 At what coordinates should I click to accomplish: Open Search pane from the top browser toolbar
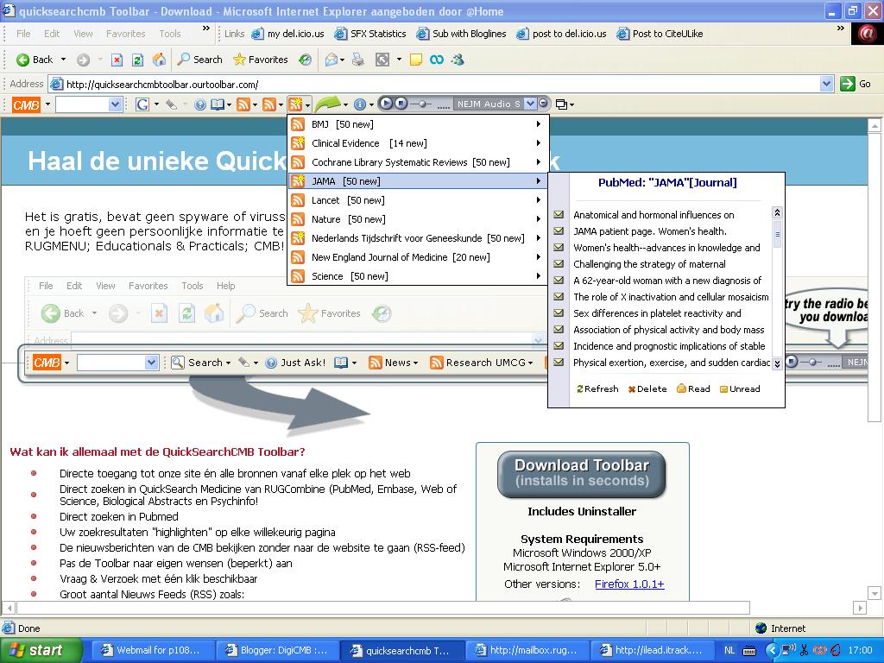(x=199, y=60)
